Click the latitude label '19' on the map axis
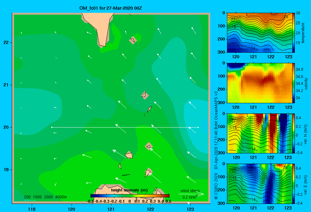Screen dimensions: 311x212 pos(6,170)
